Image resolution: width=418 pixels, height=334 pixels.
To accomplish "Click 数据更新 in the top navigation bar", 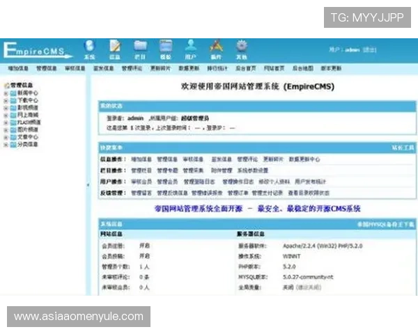I will click(x=189, y=68).
